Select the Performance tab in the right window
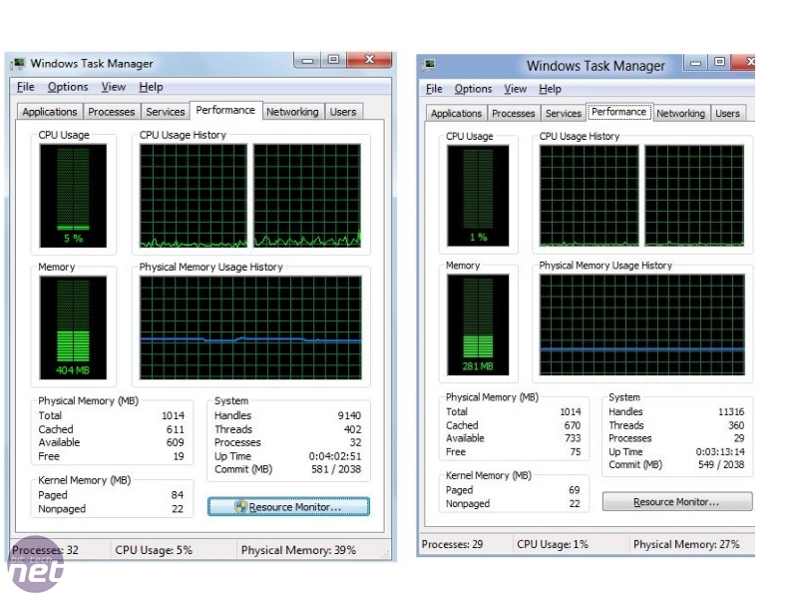This screenshot has height=599, width=798. click(618, 112)
